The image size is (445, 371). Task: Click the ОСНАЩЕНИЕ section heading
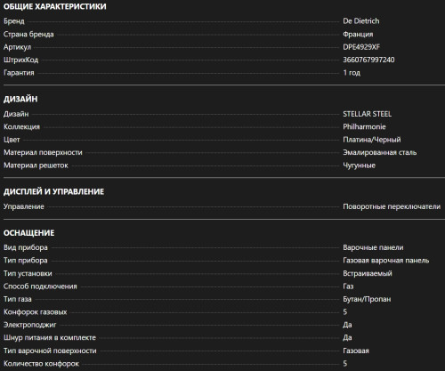point(28,233)
